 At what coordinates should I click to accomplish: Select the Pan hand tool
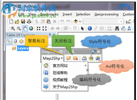point(25,28)
